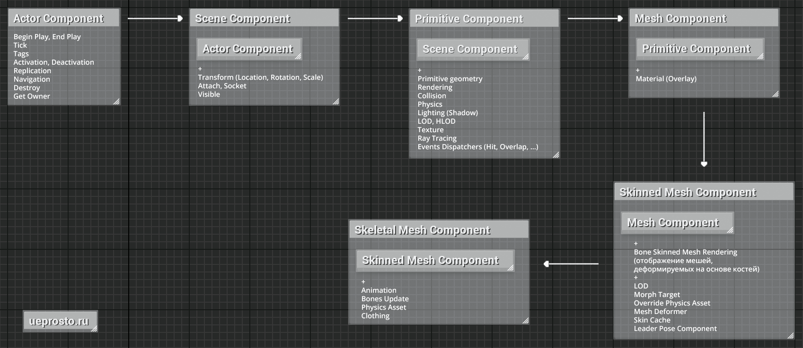Click the 'Clothing' text line
Image resolution: width=803 pixels, height=348 pixels.
click(375, 315)
